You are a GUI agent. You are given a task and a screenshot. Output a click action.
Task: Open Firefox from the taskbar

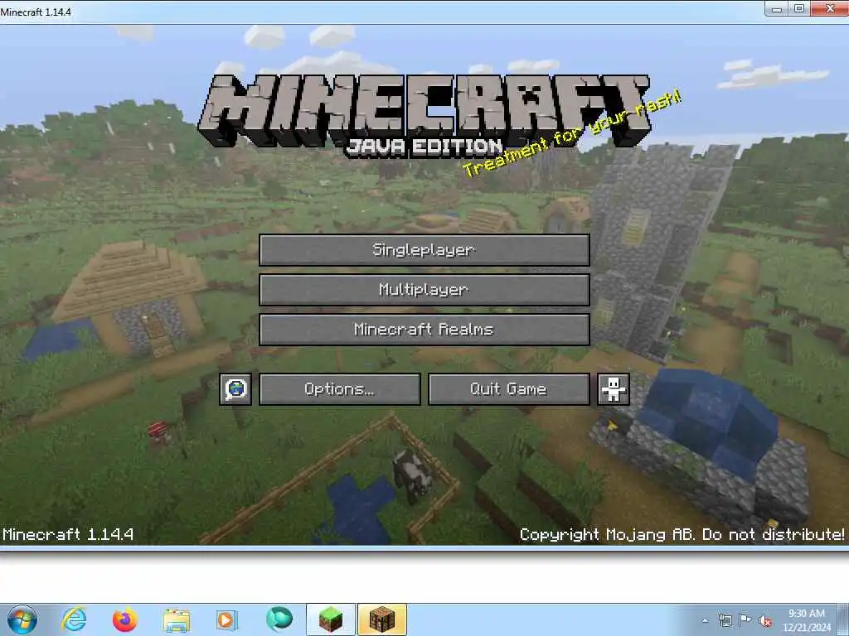(124, 619)
